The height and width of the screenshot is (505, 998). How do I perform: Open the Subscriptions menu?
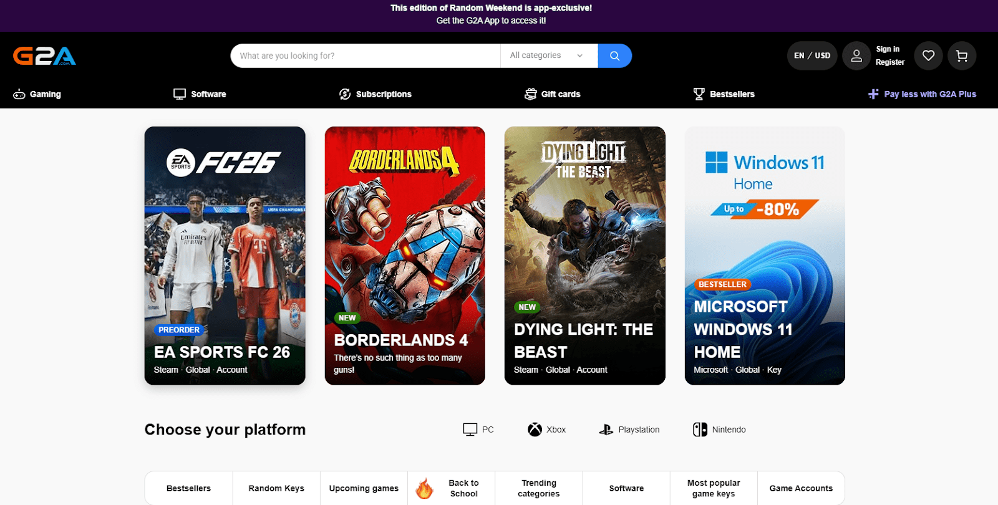click(375, 94)
